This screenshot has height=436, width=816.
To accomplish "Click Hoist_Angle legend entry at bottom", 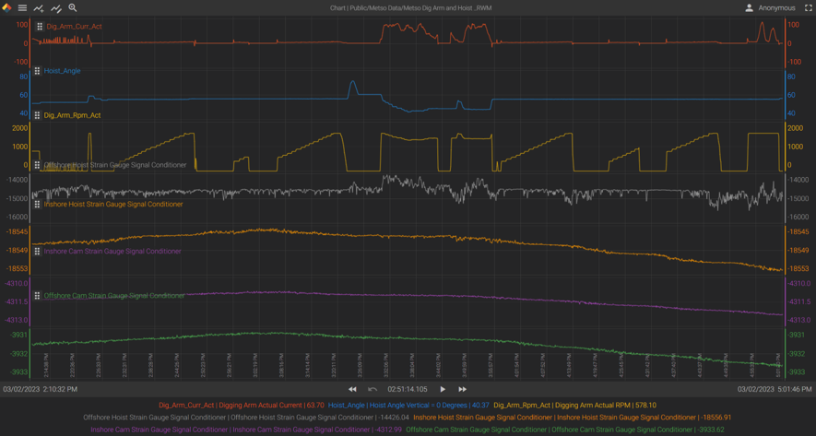I will 408,405.
